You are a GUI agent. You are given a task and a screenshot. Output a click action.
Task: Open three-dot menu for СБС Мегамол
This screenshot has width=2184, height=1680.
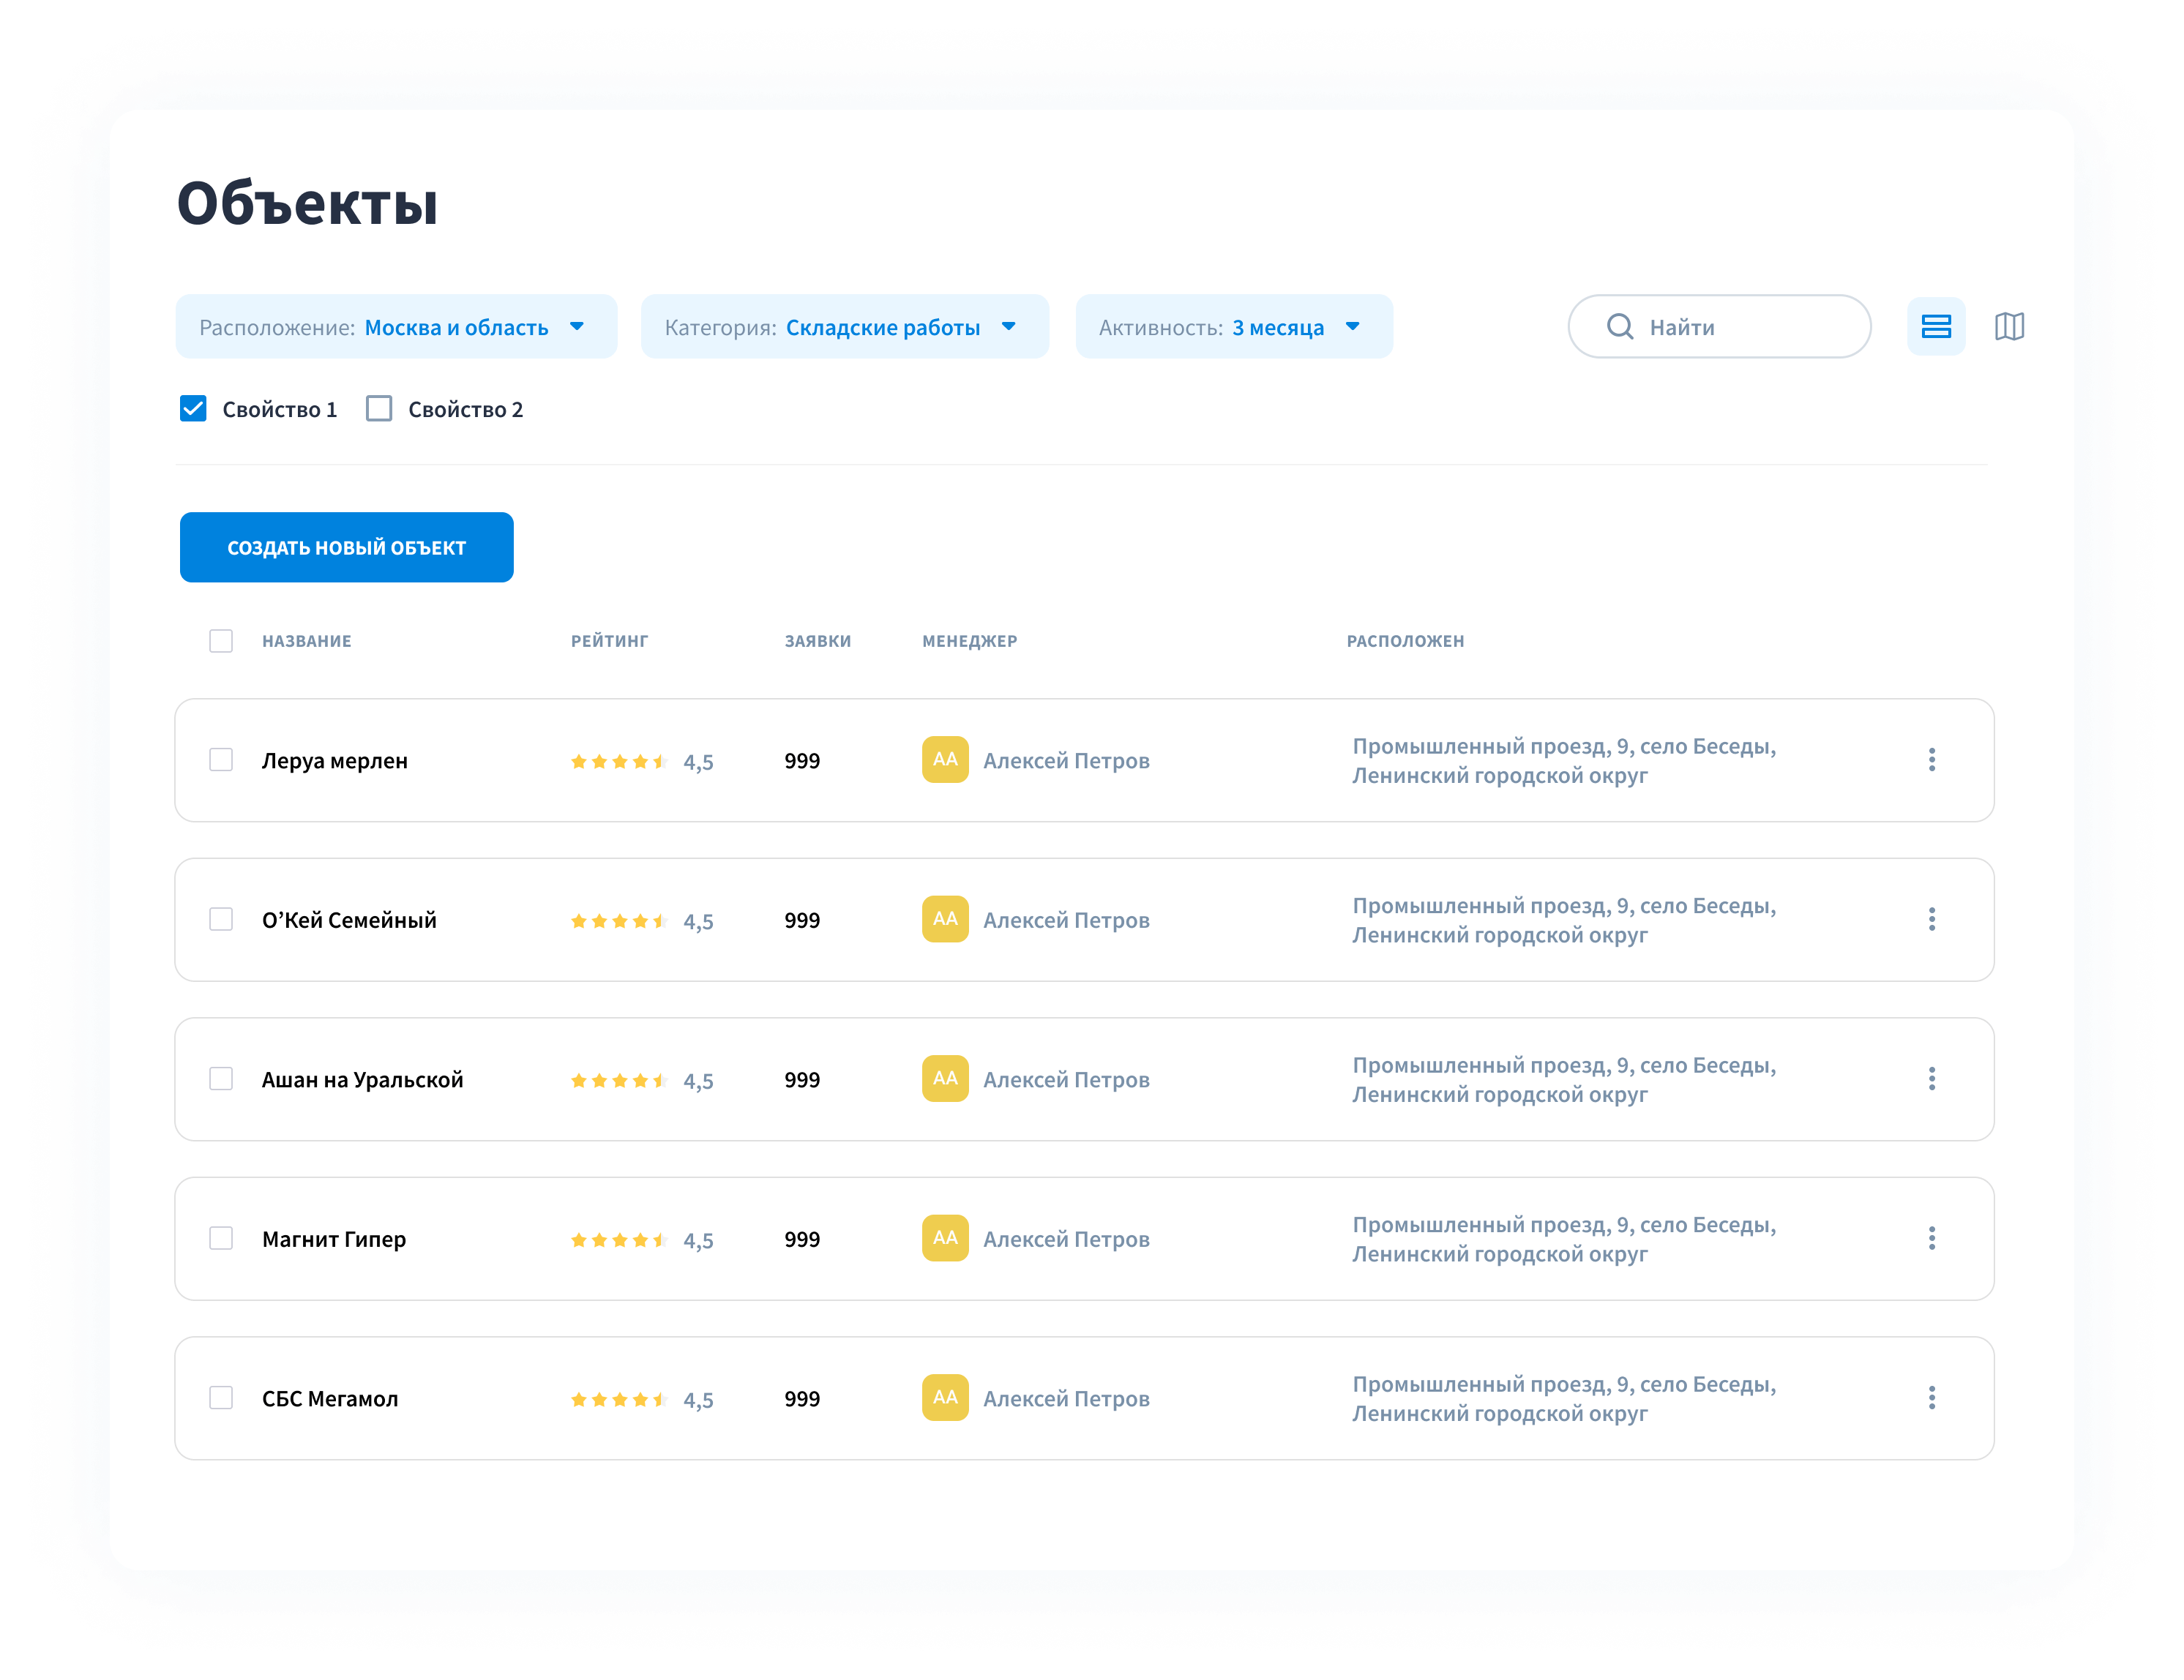(x=1931, y=1398)
